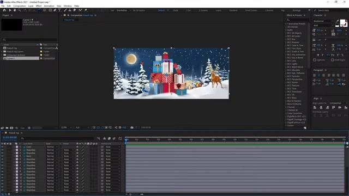The width and height of the screenshot is (349, 196).
Task: Hide layer 10 with its eye icon
Action: (2, 175)
